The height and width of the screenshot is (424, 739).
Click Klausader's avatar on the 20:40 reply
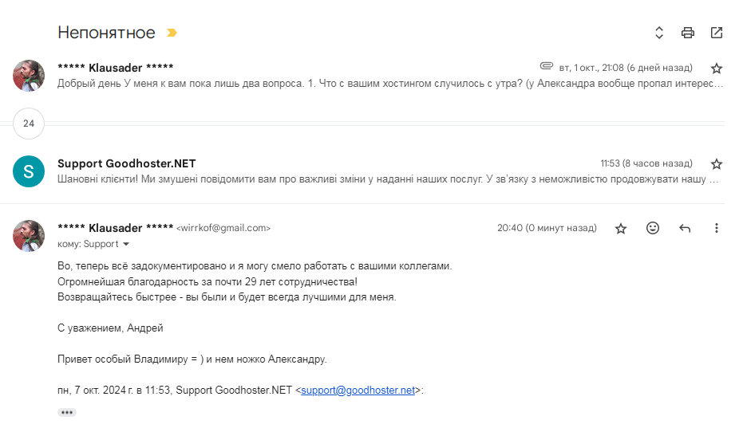click(x=29, y=236)
